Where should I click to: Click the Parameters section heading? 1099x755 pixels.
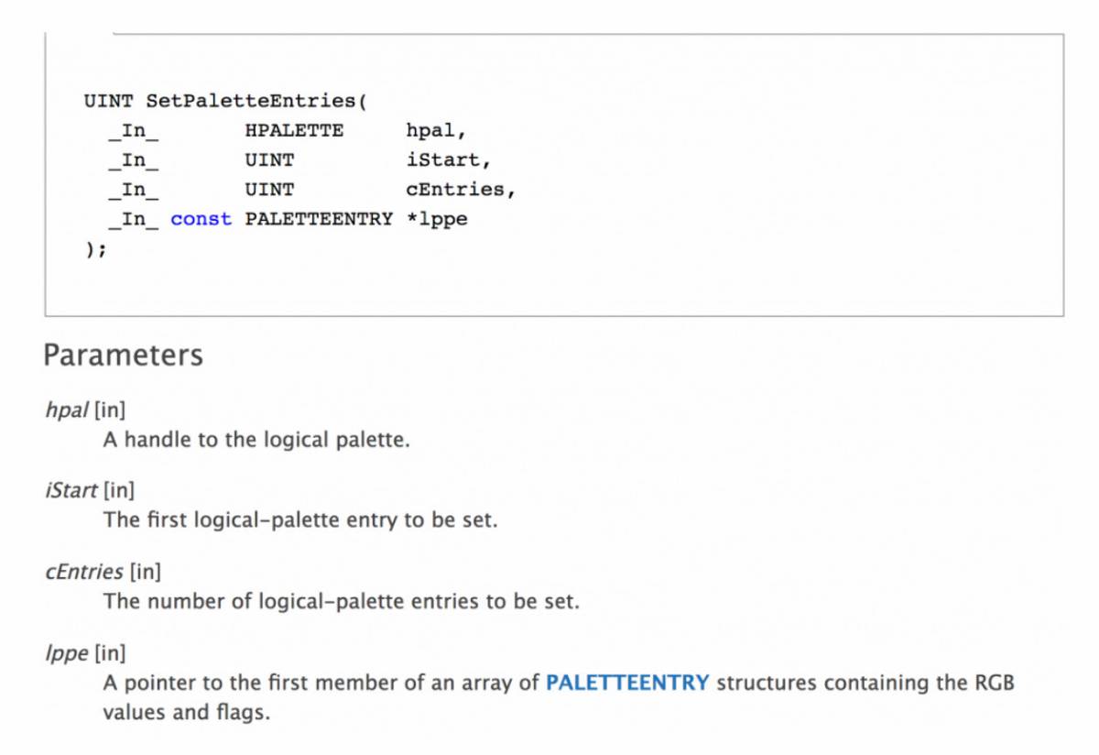(123, 355)
